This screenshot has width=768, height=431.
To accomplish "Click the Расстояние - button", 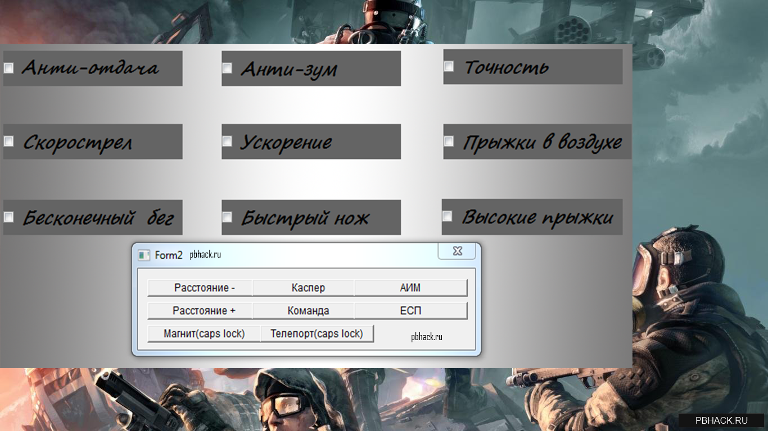I will (x=200, y=288).
